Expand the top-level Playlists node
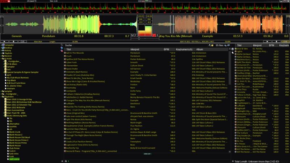 click(1, 53)
